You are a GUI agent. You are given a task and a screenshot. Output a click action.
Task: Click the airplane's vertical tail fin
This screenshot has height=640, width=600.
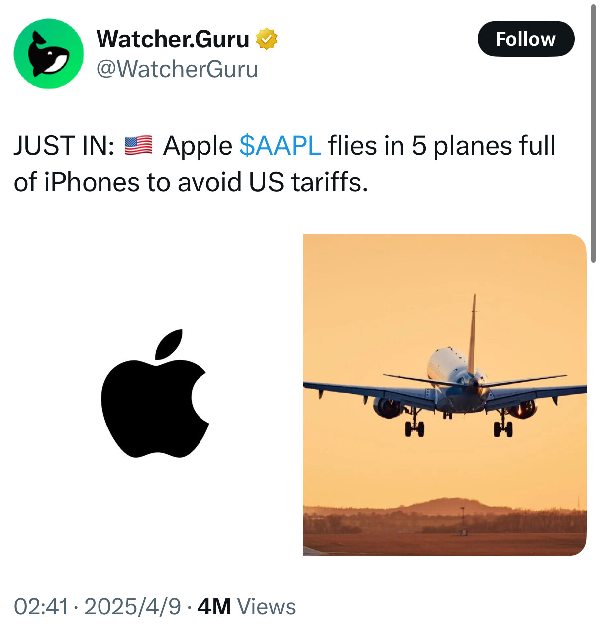click(472, 328)
